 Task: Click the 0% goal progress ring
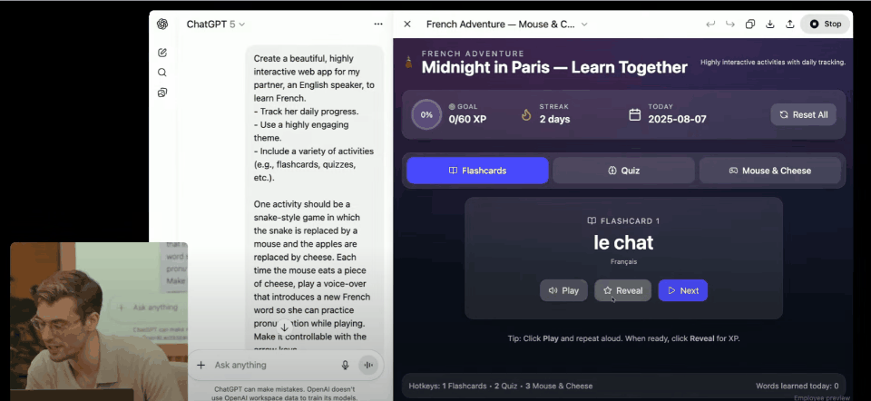click(426, 115)
